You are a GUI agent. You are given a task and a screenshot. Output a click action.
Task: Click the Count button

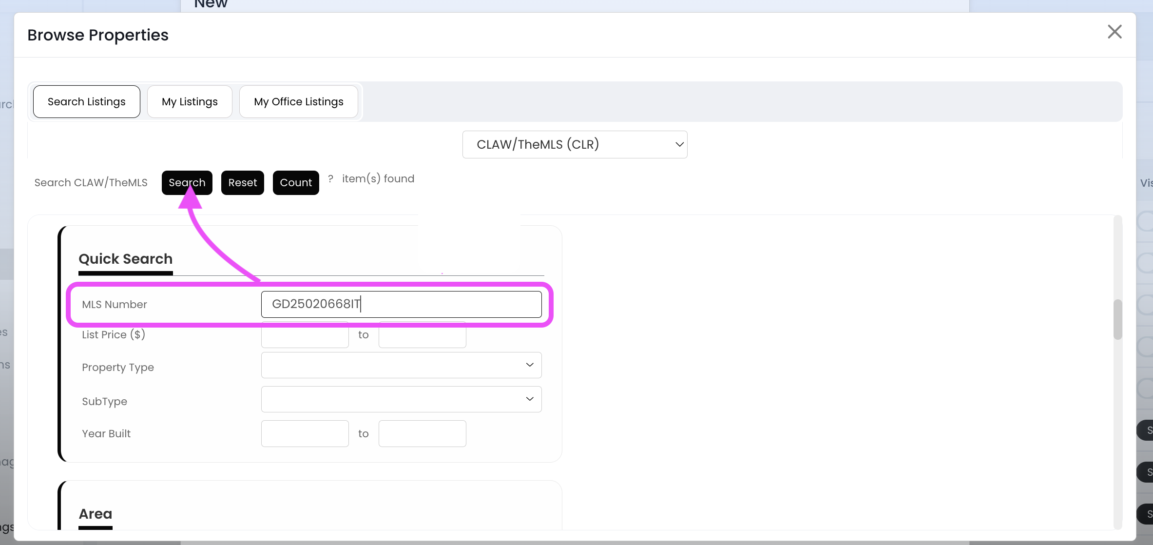[x=295, y=182]
